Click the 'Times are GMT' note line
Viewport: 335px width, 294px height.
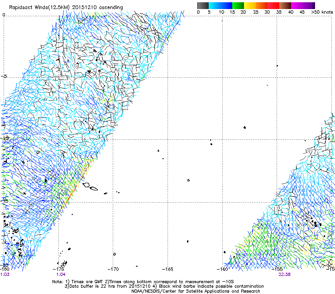143,282
